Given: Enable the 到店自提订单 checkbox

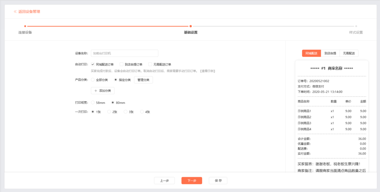Looking at the screenshot, I should (122, 64).
